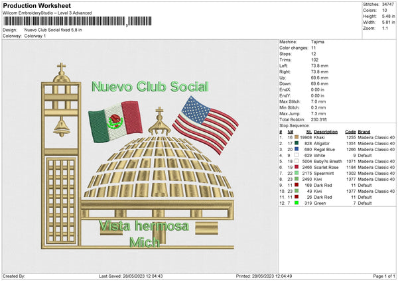Click the Min Stitch value 0.3 mm
The image size is (398, 281).
pyautogui.click(x=318, y=107)
